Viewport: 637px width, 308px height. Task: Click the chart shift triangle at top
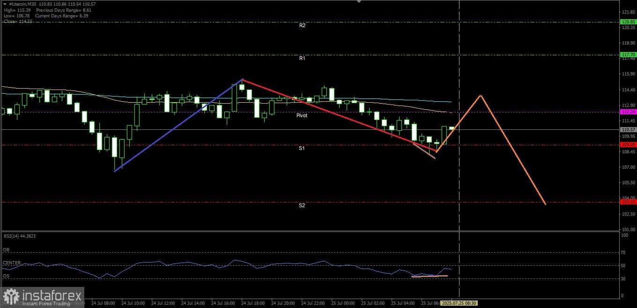tap(359, 1)
